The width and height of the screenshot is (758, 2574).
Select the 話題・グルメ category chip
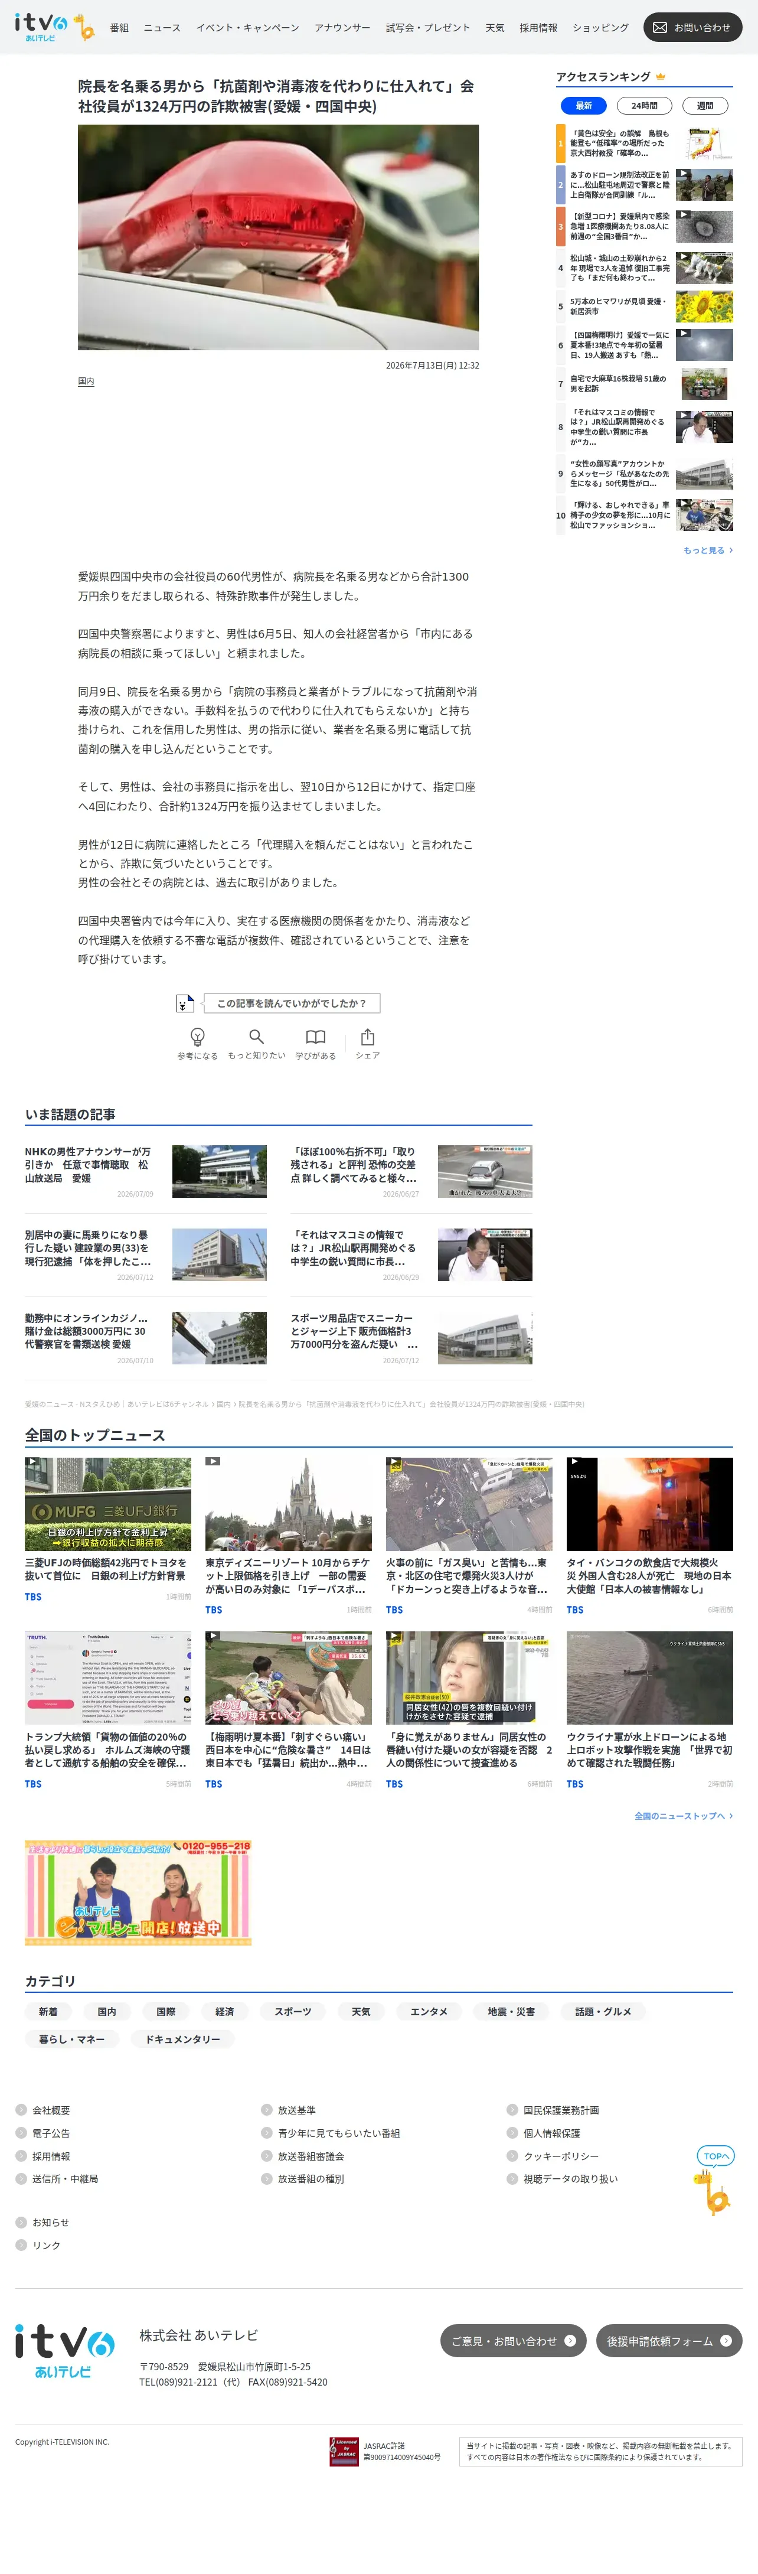click(603, 2012)
